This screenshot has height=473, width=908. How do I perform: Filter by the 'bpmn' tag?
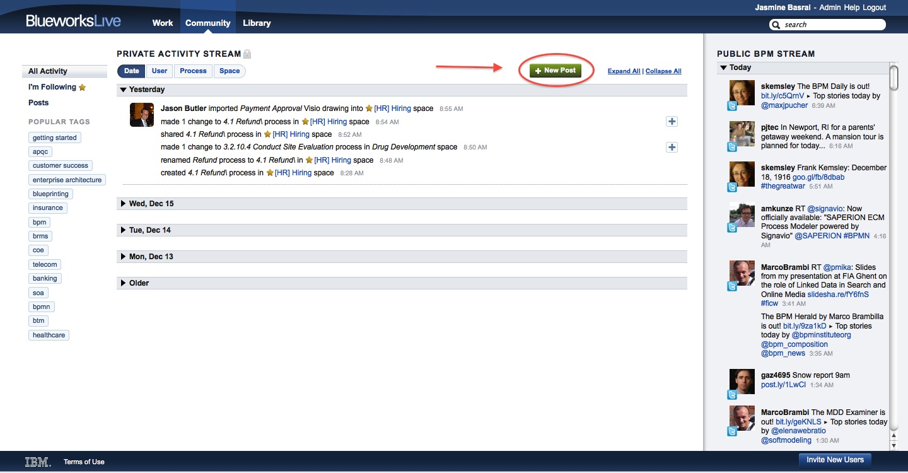click(42, 307)
